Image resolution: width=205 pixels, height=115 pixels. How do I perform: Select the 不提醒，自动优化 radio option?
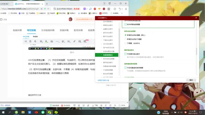point(125,43)
